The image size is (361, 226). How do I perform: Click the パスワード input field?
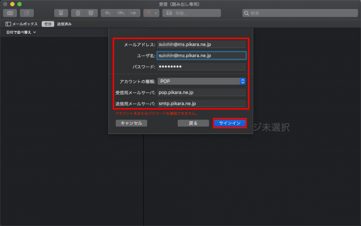coord(201,67)
